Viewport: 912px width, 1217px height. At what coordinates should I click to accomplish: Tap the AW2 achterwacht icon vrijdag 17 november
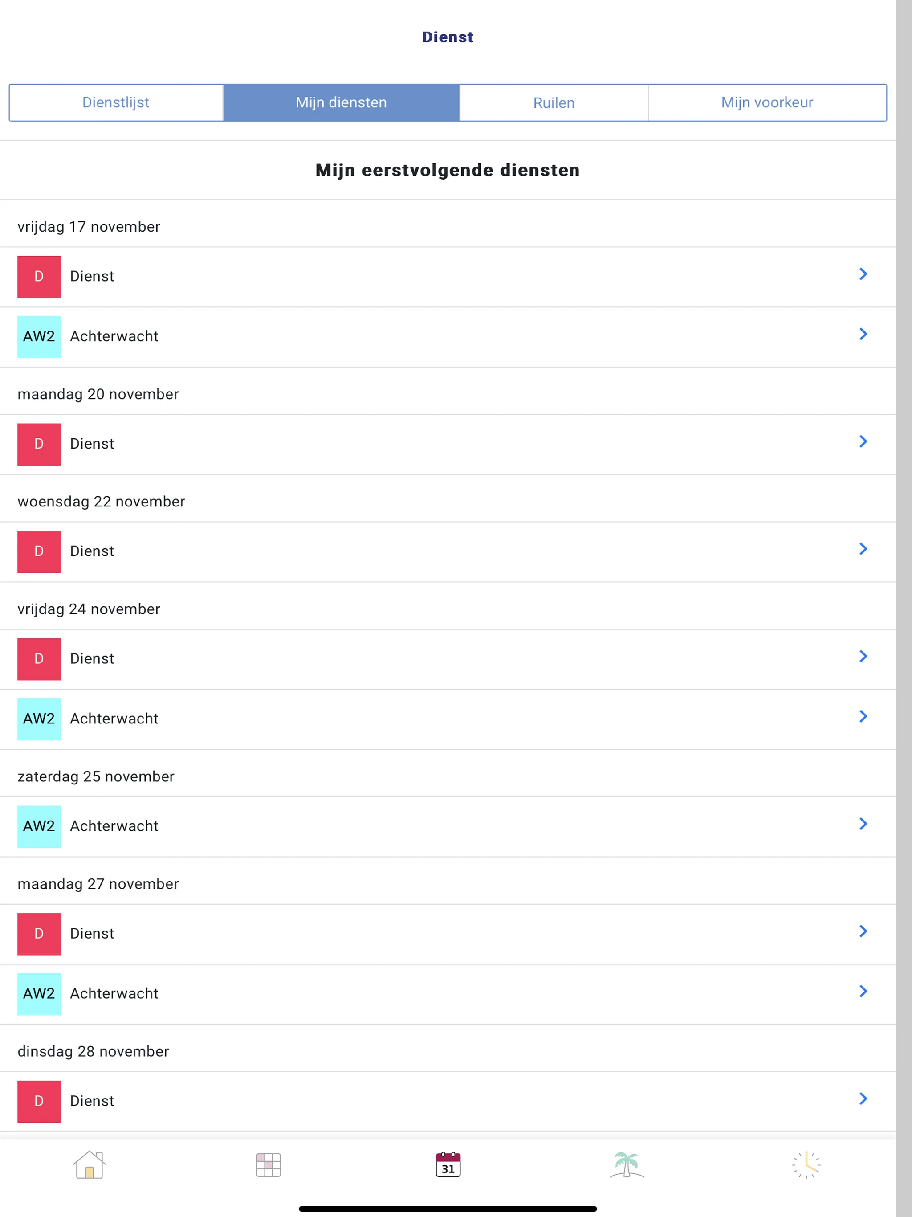[x=38, y=336]
